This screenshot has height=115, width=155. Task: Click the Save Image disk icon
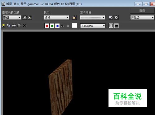(3, 26)
